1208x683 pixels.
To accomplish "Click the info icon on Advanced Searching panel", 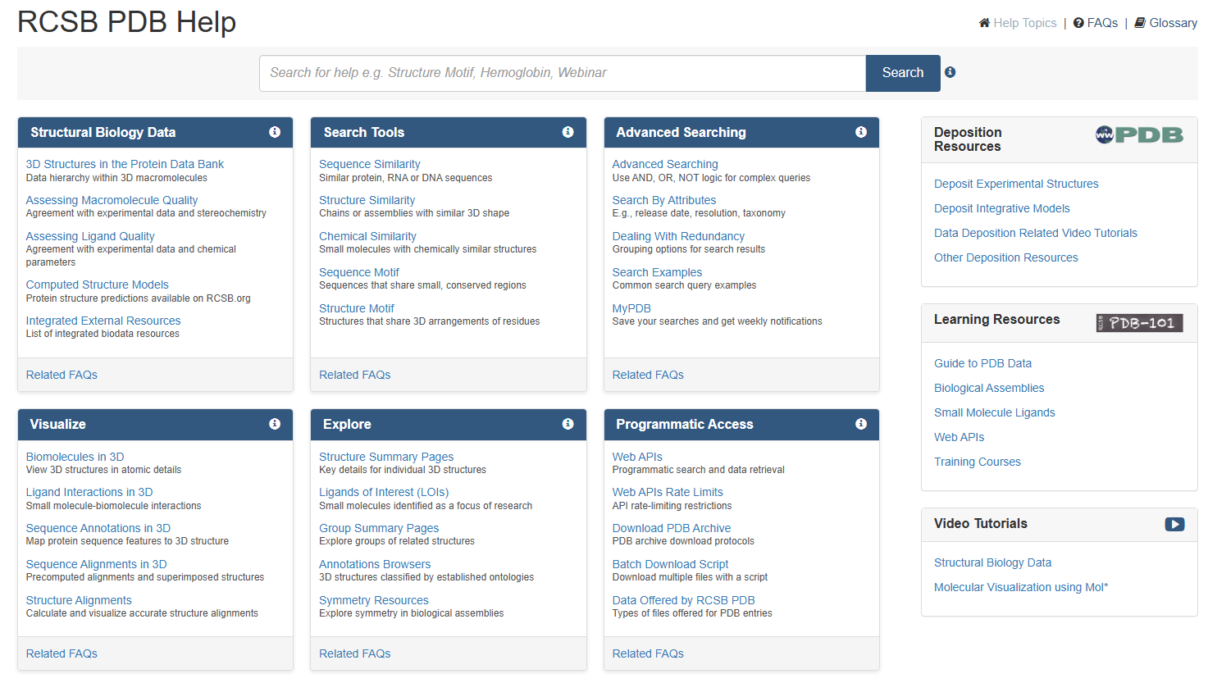I will click(x=860, y=131).
